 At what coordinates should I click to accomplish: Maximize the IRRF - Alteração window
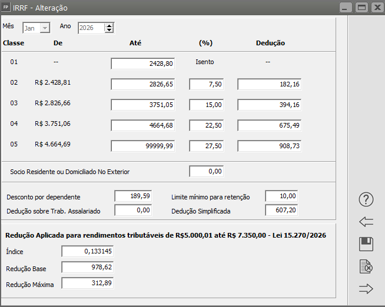coord(361,8)
